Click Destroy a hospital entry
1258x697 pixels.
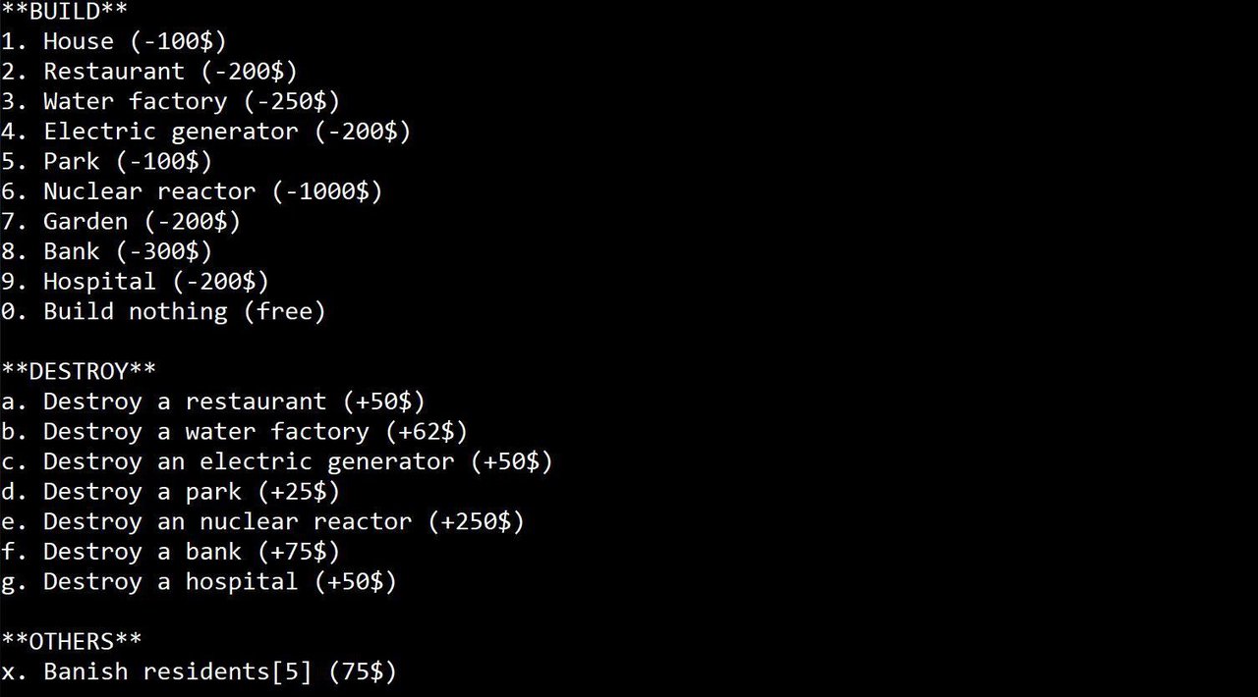tap(200, 582)
